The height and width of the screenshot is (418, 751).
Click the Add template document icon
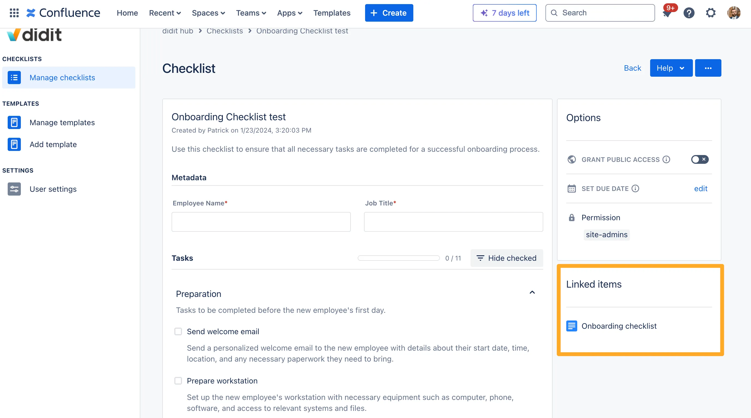14,144
